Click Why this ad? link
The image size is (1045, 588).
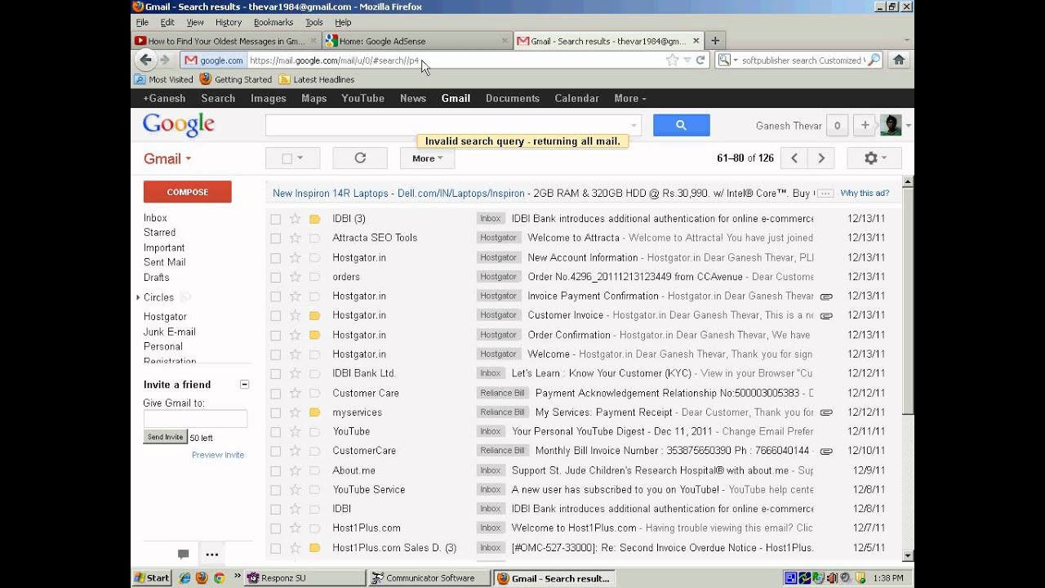pos(865,194)
